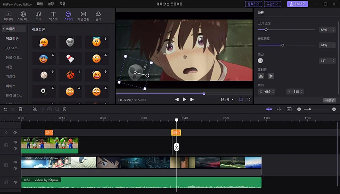This screenshot has width=340, height=194.
Task: Open the stock media globe tab
Action: coord(23,16)
